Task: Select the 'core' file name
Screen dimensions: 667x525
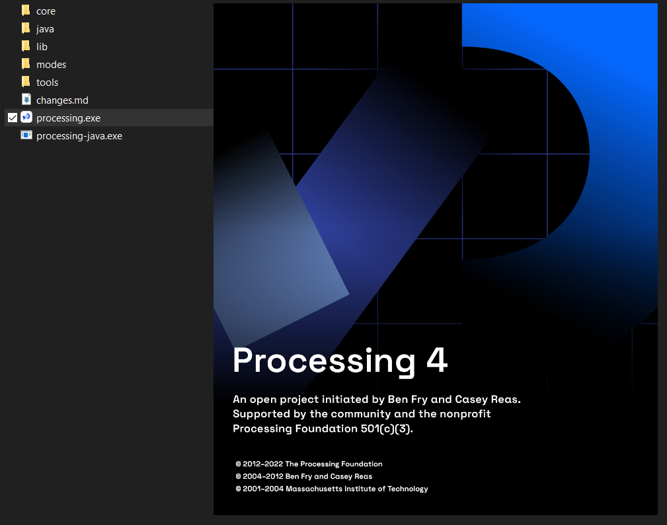Action: click(46, 11)
